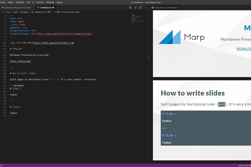This screenshot has height=167, width=251.
Task: Open the Archivo menu
Action: pos(2,2)
